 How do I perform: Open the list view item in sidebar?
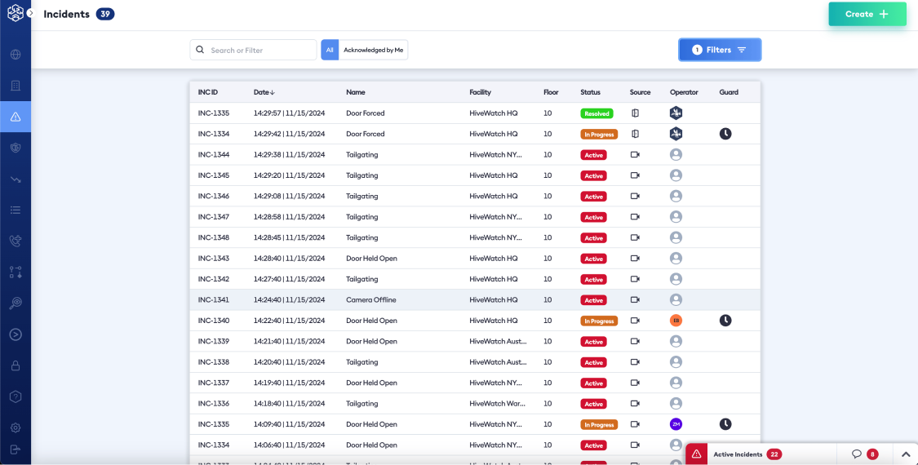click(15, 210)
